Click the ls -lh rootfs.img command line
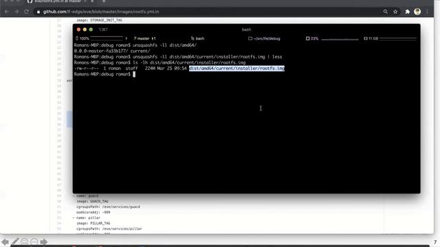The height and width of the screenshot is (247, 440). pyautogui.click(x=159, y=62)
